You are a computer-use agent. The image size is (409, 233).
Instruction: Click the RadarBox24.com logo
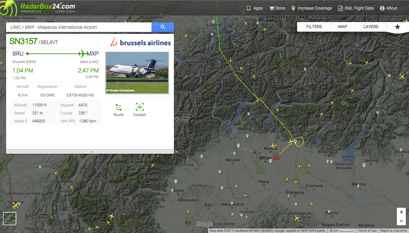38,8
